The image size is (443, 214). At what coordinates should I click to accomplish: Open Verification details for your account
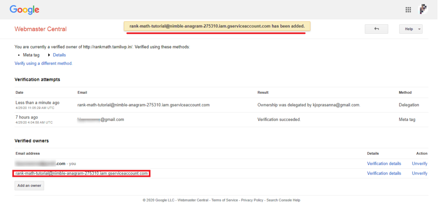pos(384,163)
